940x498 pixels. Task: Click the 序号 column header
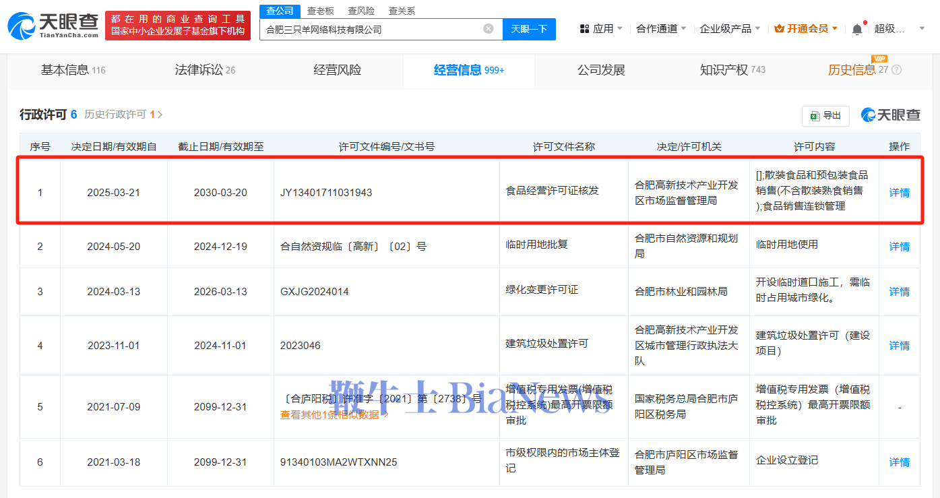tap(40, 146)
